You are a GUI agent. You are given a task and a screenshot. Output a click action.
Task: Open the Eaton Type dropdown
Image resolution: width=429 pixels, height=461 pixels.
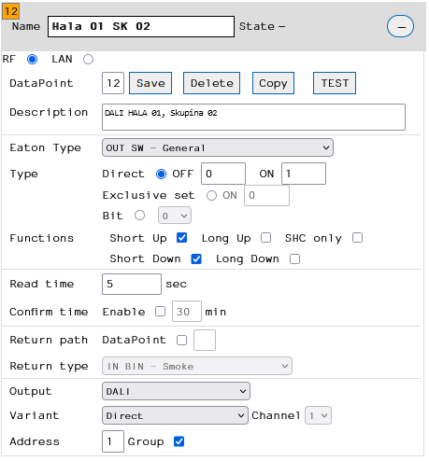coord(218,147)
